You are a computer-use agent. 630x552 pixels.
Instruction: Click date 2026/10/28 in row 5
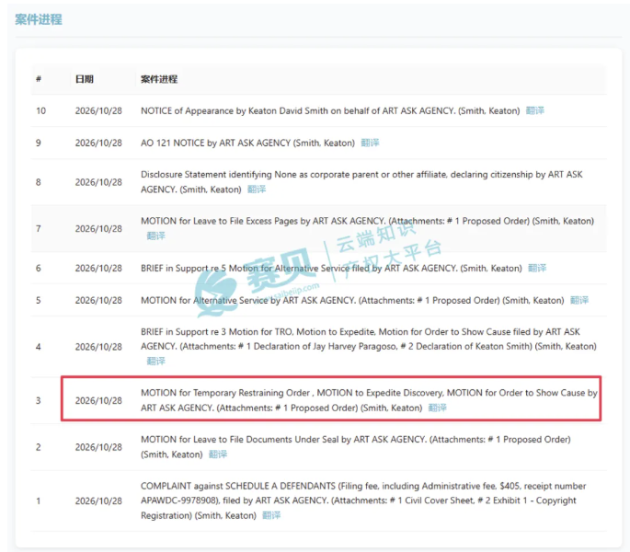(98, 300)
